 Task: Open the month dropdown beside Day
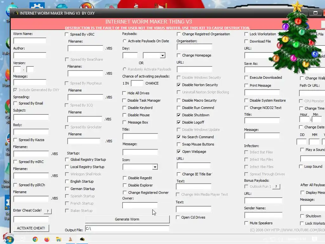click(163, 55)
